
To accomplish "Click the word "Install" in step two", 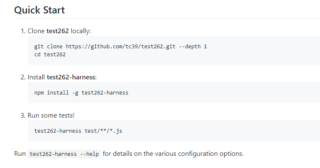I will [37, 77].
